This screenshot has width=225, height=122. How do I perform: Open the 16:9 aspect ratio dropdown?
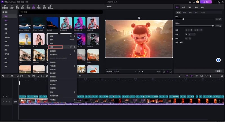click(159, 72)
